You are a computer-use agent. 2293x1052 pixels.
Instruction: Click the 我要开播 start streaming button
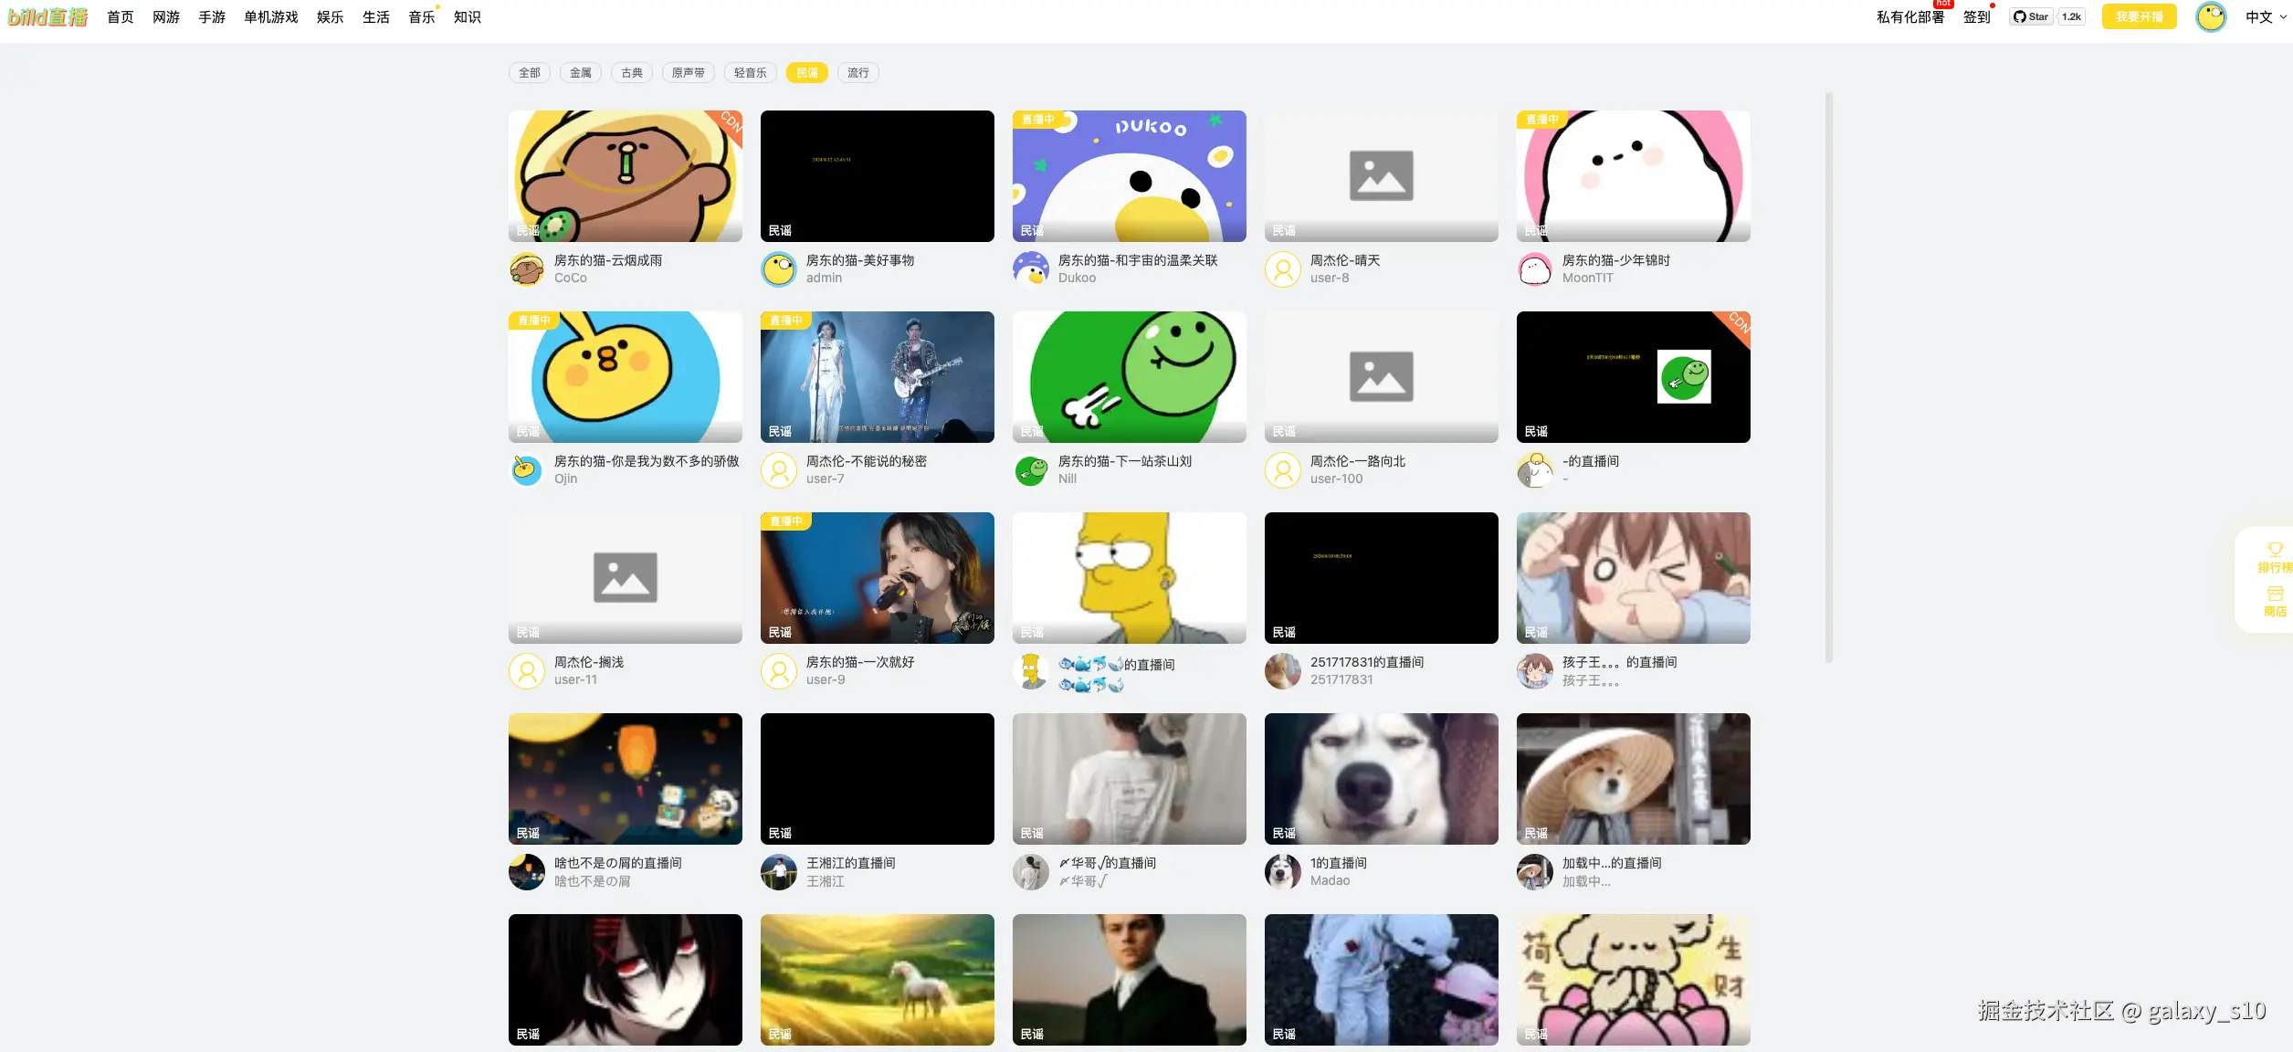click(2138, 16)
